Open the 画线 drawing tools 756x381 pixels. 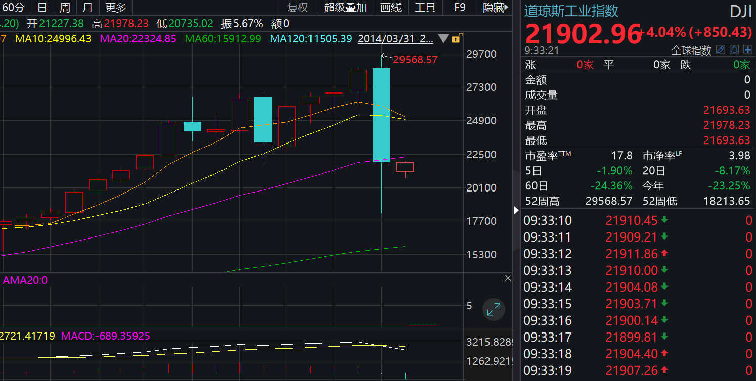click(x=391, y=7)
